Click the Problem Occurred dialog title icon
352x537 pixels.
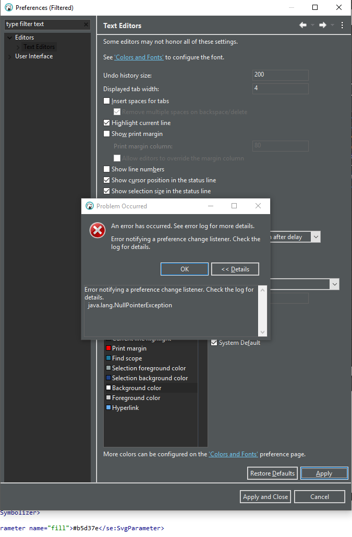click(90, 206)
